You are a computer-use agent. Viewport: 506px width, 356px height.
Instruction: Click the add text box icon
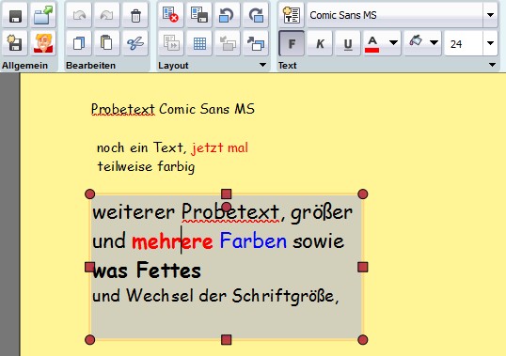(292, 15)
